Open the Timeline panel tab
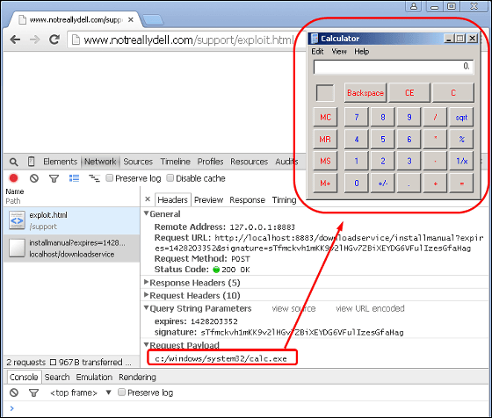This screenshot has height=418, width=492. (176, 162)
